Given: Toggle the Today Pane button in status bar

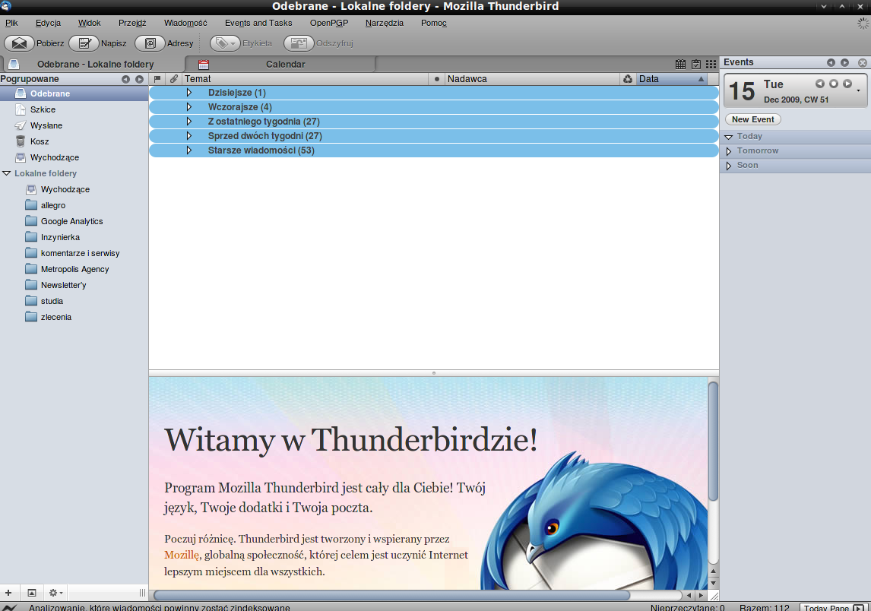Looking at the screenshot, I should [x=833, y=608].
